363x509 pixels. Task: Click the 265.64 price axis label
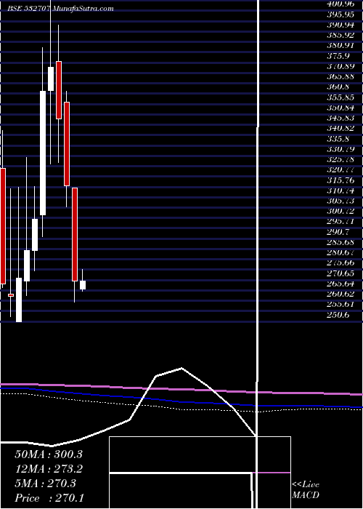click(x=341, y=284)
